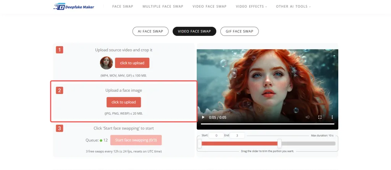Click the left trim slider handle
This screenshot has width=391, height=170.
(199, 144)
